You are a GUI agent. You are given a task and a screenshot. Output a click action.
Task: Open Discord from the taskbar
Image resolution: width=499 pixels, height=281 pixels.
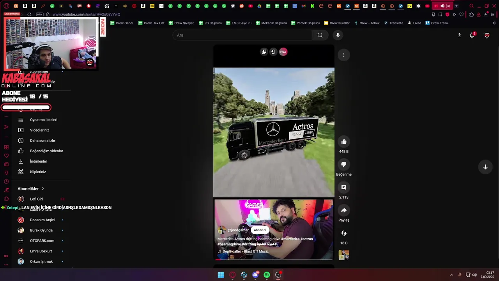(255, 275)
